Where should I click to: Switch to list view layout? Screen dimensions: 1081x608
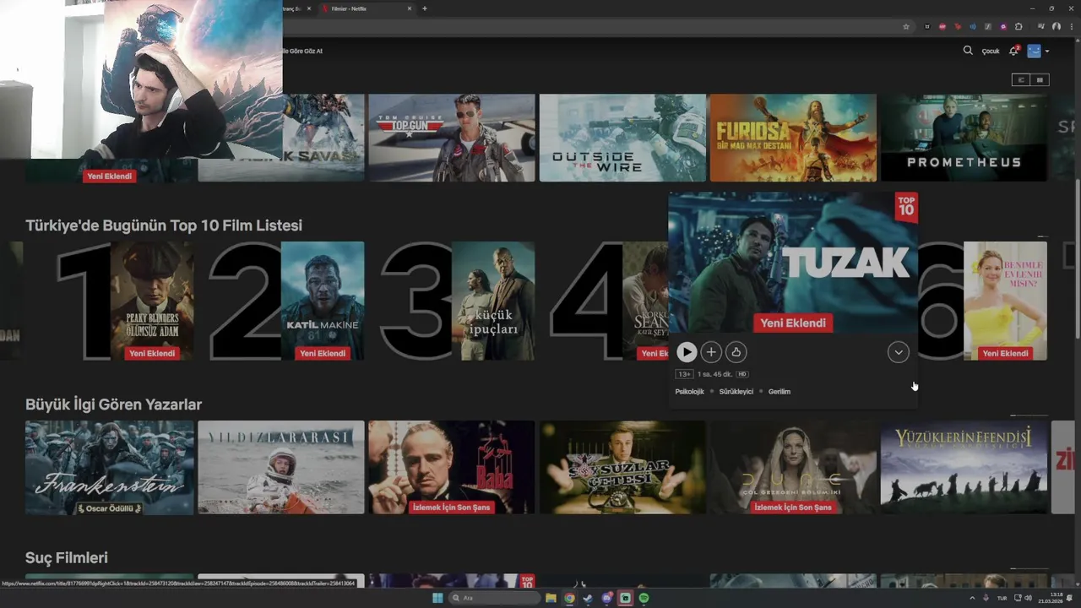(x=1021, y=79)
